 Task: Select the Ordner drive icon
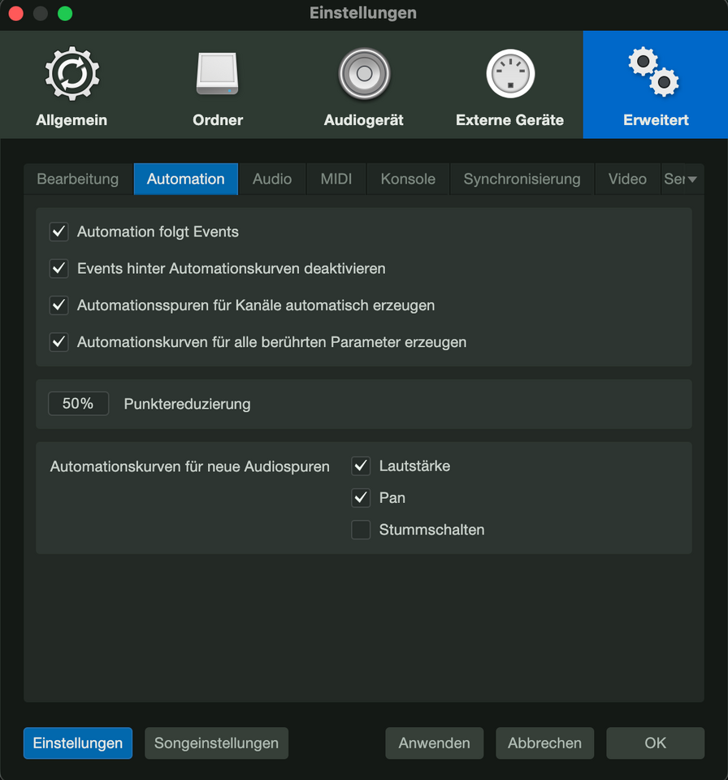[x=218, y=74]
